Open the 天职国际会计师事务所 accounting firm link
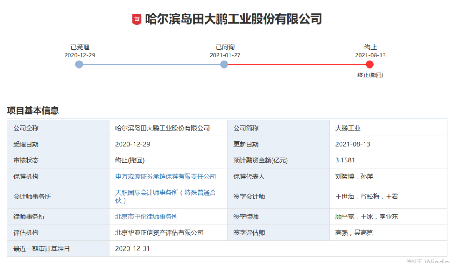450x263 pixels. [165, 197]
